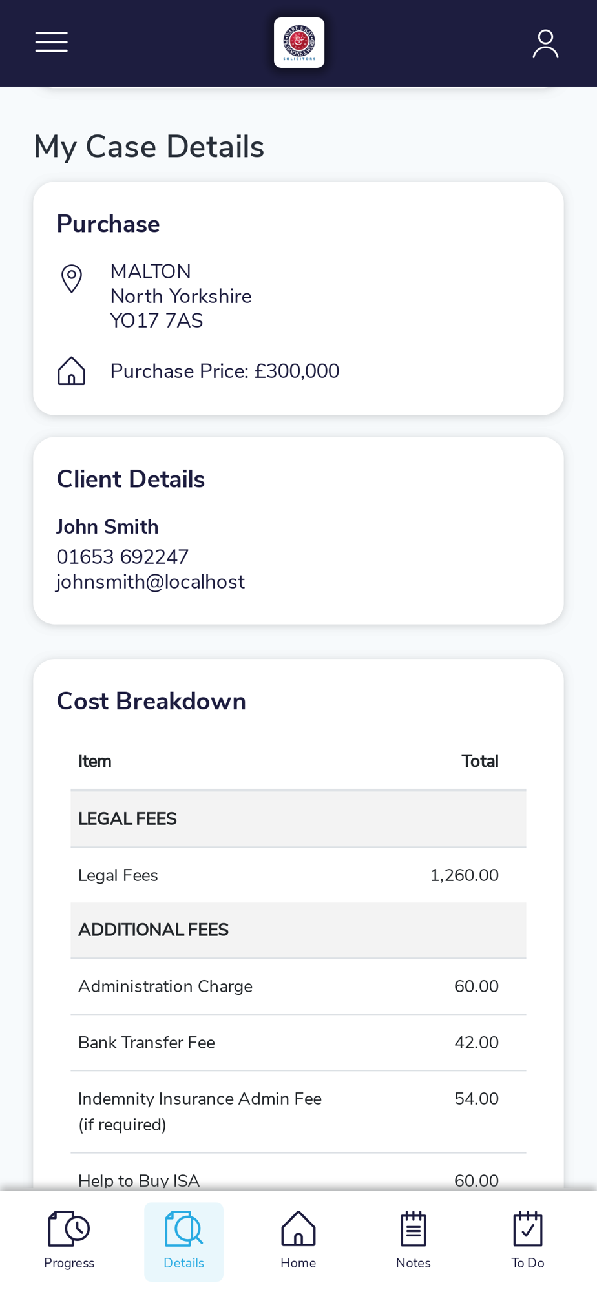Open the user profile icon

(545, 43)
